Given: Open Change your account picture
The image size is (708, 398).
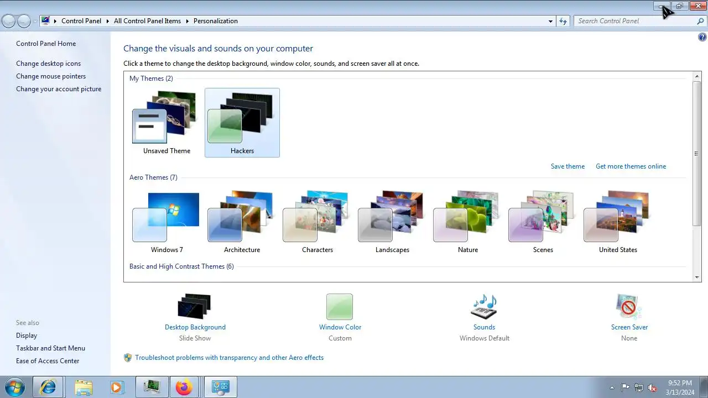Looking at the screenshot, I should pyautogui.click(x=59, y=89).
